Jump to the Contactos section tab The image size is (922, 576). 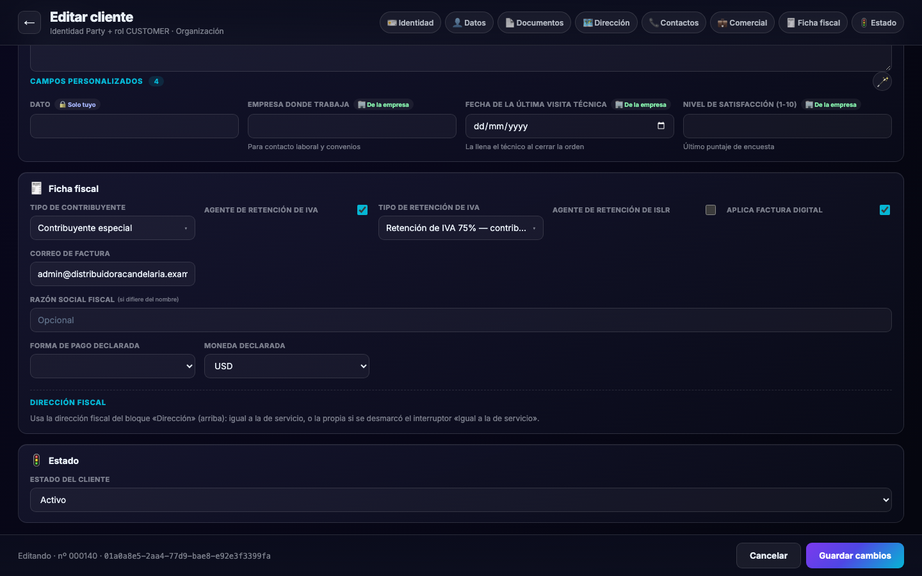coord(674,22)
